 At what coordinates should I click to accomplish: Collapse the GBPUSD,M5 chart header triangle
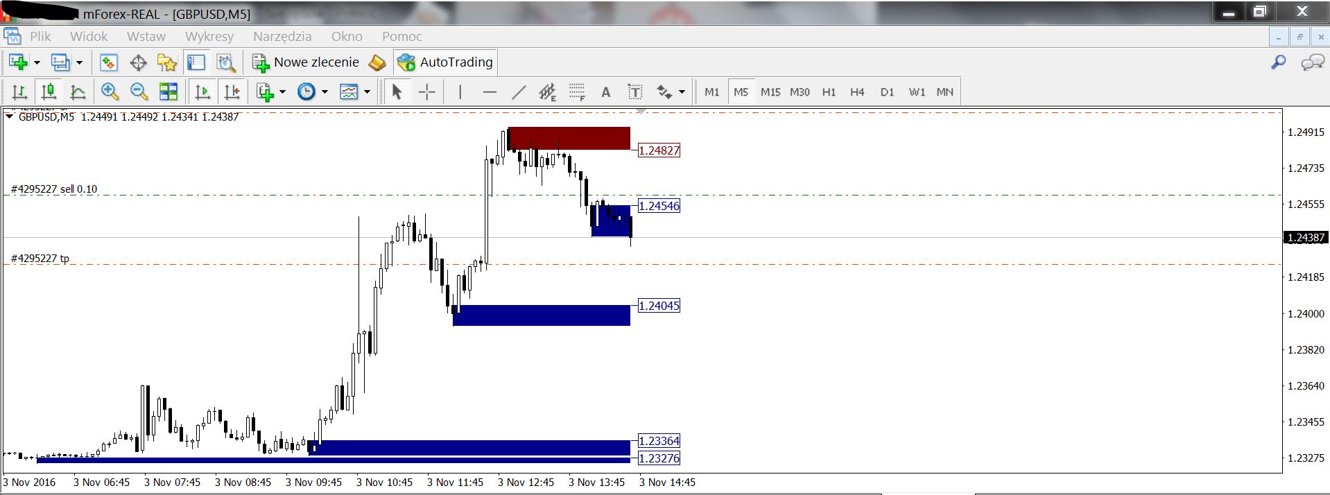tap(10, 117)
